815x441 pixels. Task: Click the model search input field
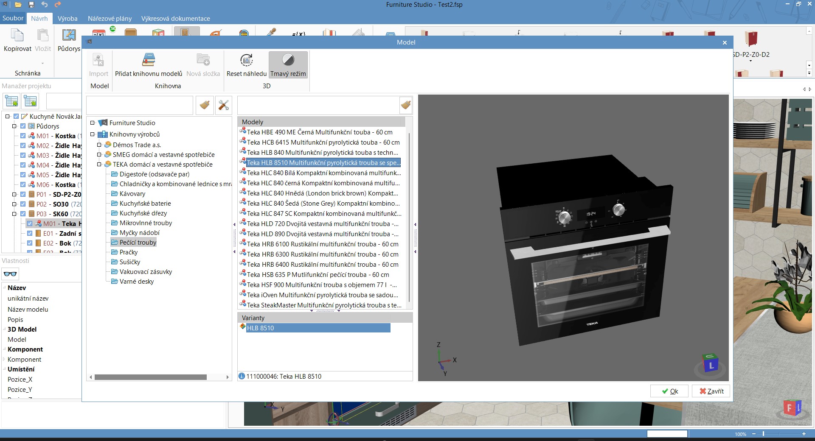pyautogui.click(x=318, y=105)
